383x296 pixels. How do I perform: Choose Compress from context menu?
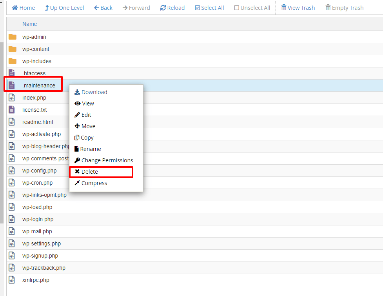tap(91, 183)
